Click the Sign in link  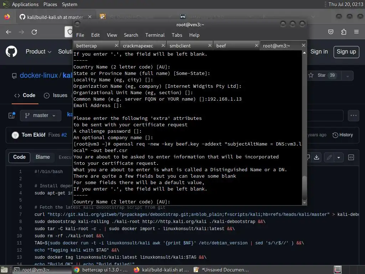pos(319,51)
